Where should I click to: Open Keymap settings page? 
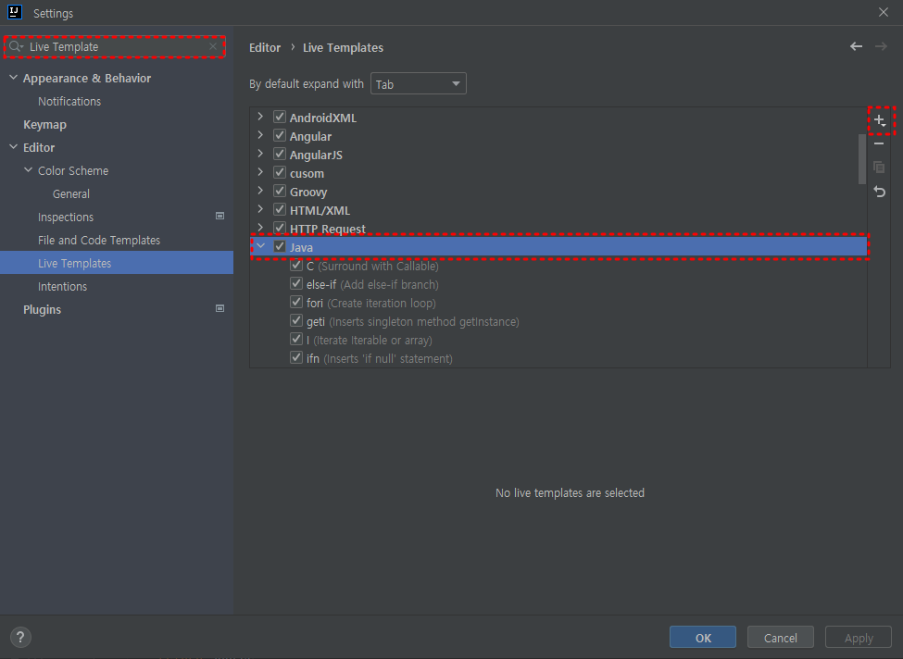[x=44, y=124]
